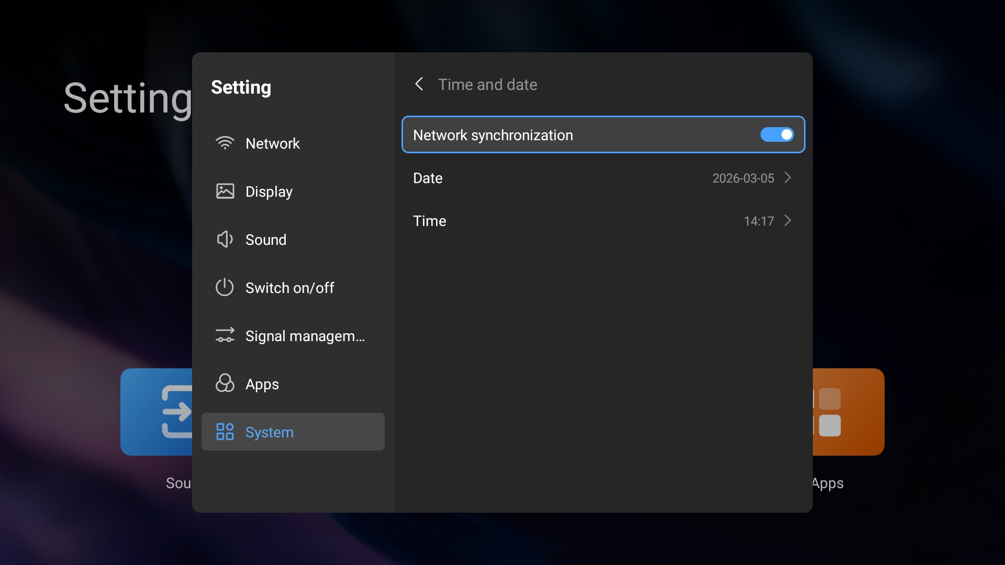Toggle Network synchronization switch off

(x=777, y=135)
